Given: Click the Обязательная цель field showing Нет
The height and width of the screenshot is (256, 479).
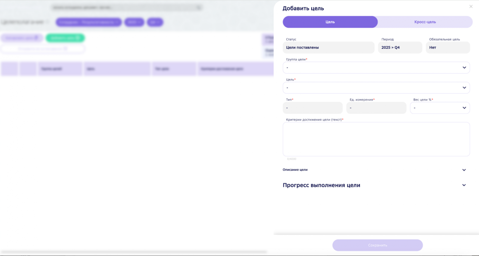Looking at the screenshot, I should [448, 47].
